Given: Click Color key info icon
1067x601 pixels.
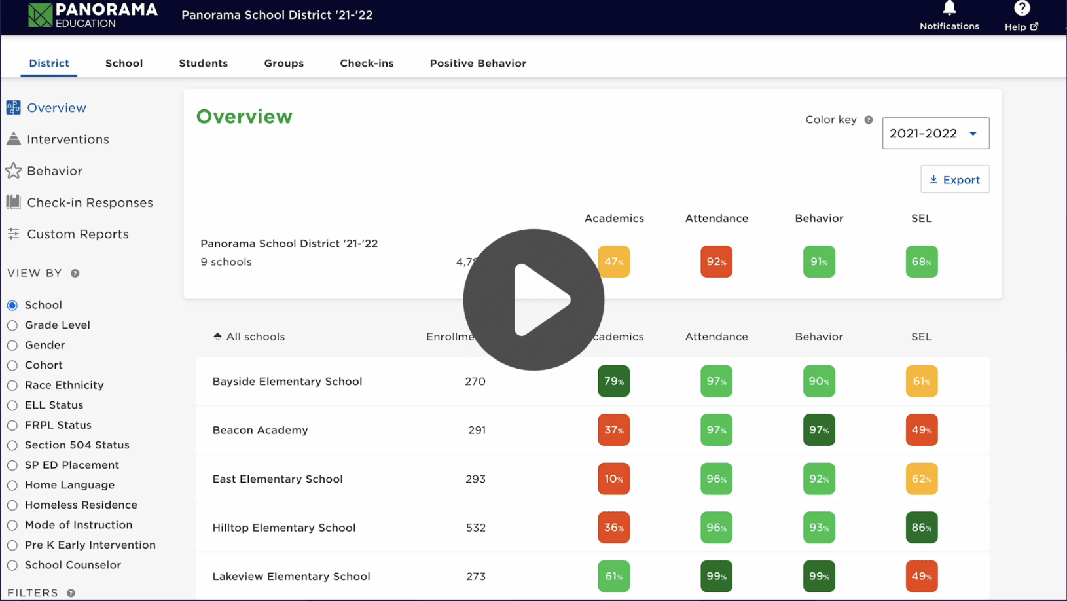Looking at the screenshot, I should coord(868,120).
